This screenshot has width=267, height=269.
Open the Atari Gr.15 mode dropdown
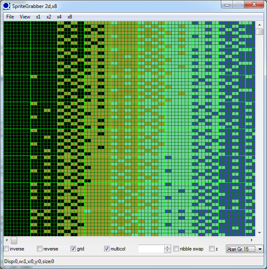[245, 249]
